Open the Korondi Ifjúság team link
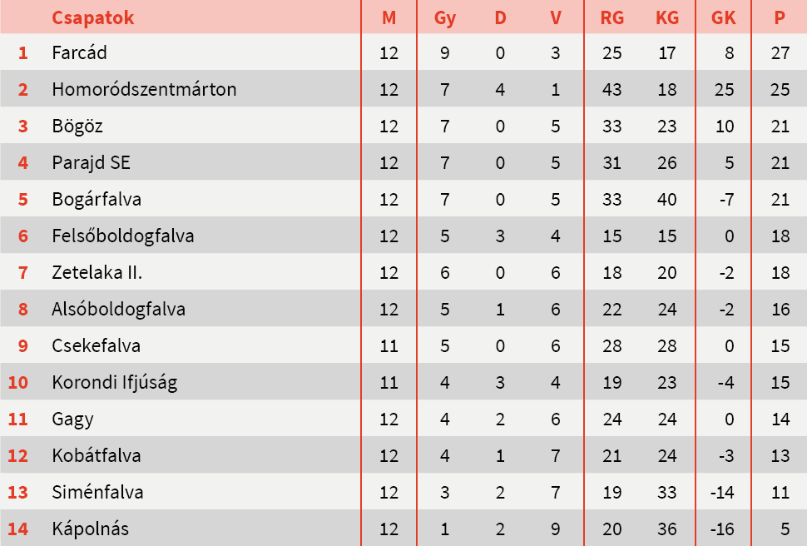807x546 pixels. (114, 382)
